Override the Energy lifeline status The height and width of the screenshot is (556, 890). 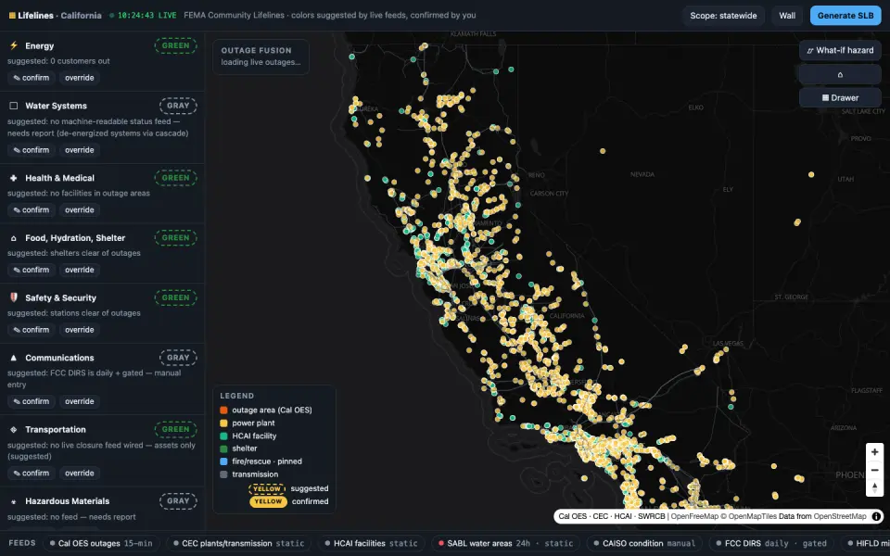80,78
